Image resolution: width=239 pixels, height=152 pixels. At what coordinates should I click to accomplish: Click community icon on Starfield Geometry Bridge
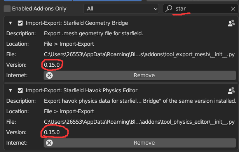coord(231,23)
